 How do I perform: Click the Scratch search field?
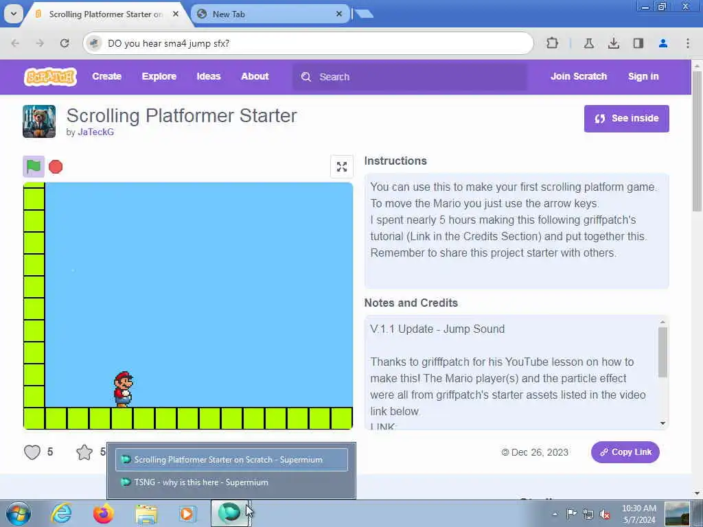tap(410, 77)
